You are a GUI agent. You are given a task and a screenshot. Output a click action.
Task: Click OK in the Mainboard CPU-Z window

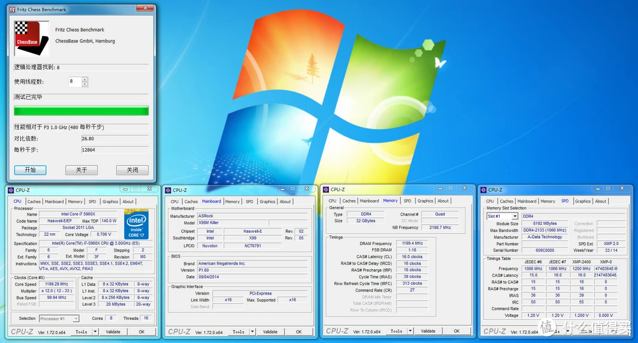[299, 332]
